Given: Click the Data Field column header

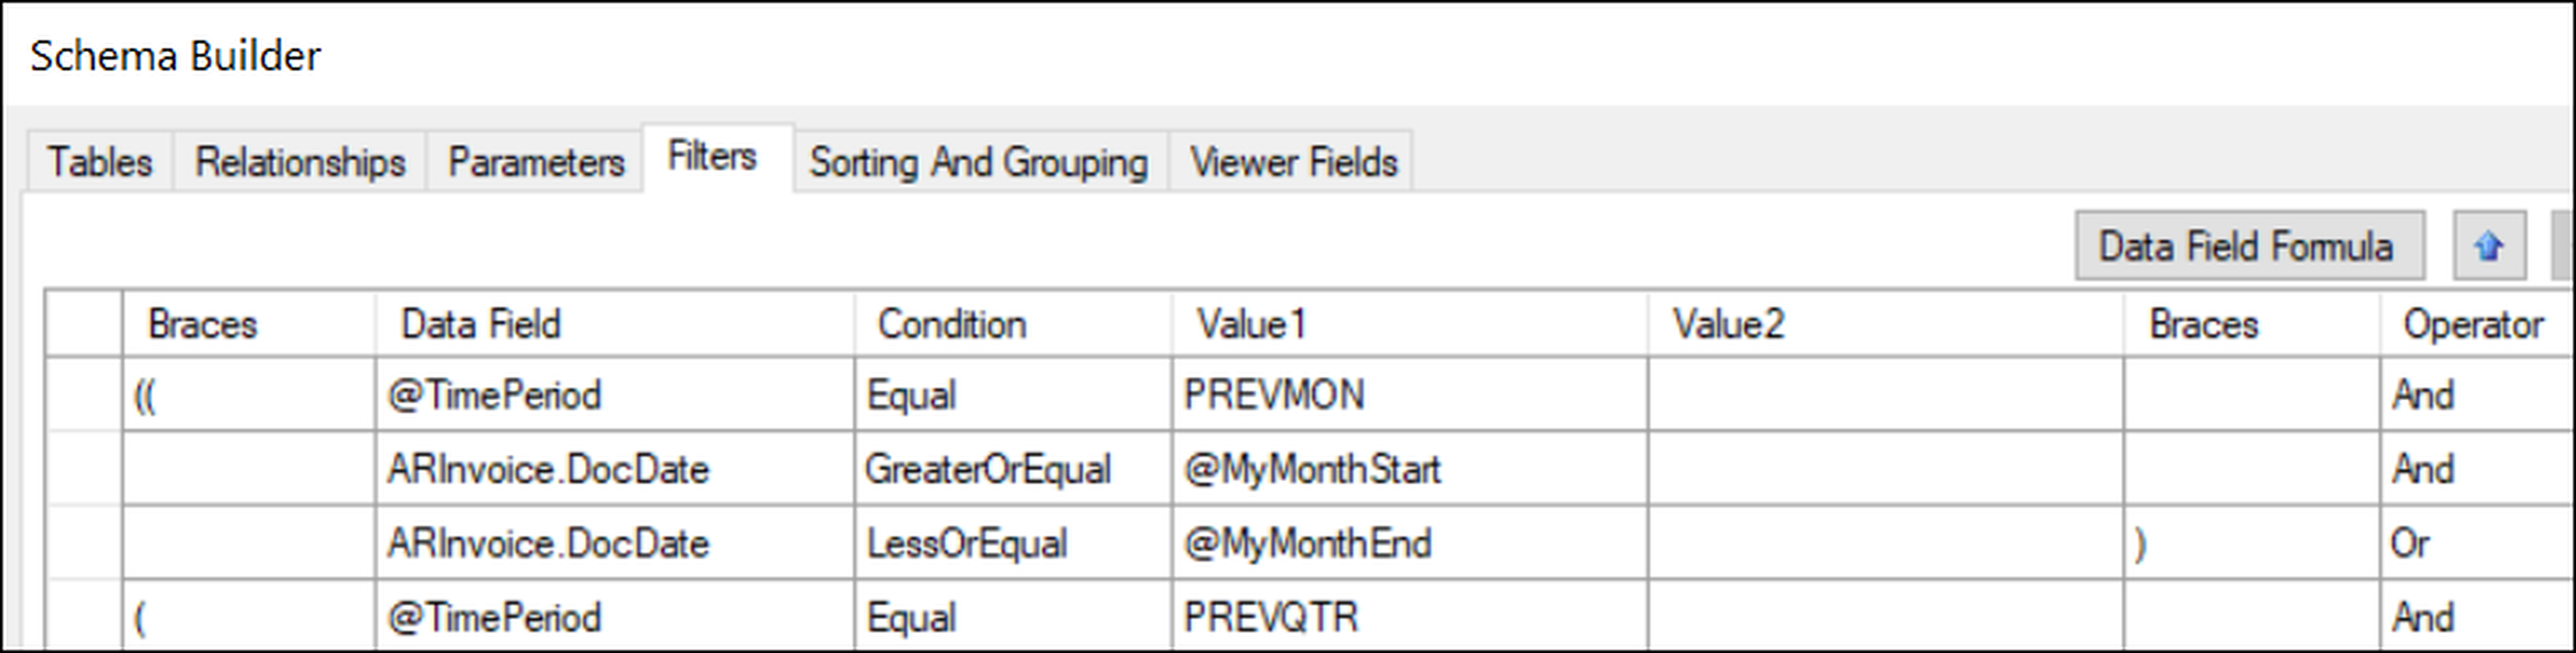Looking at the screenshot, I should point(615,324).
